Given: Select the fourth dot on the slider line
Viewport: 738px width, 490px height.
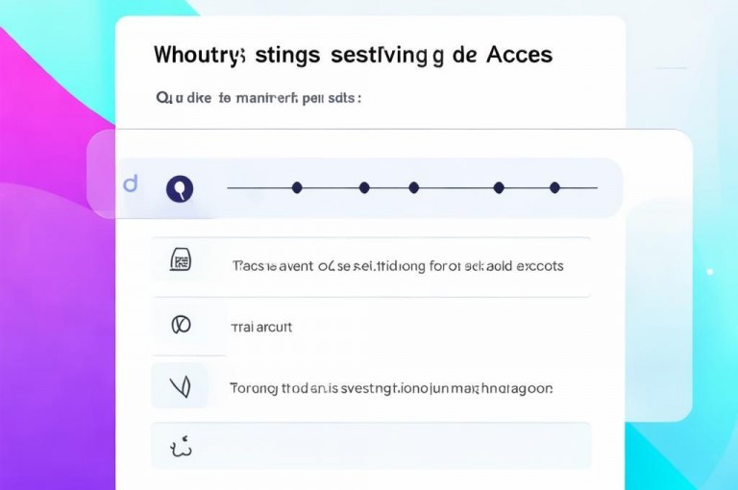Looking at the screenshot, I should coord(499,187).
